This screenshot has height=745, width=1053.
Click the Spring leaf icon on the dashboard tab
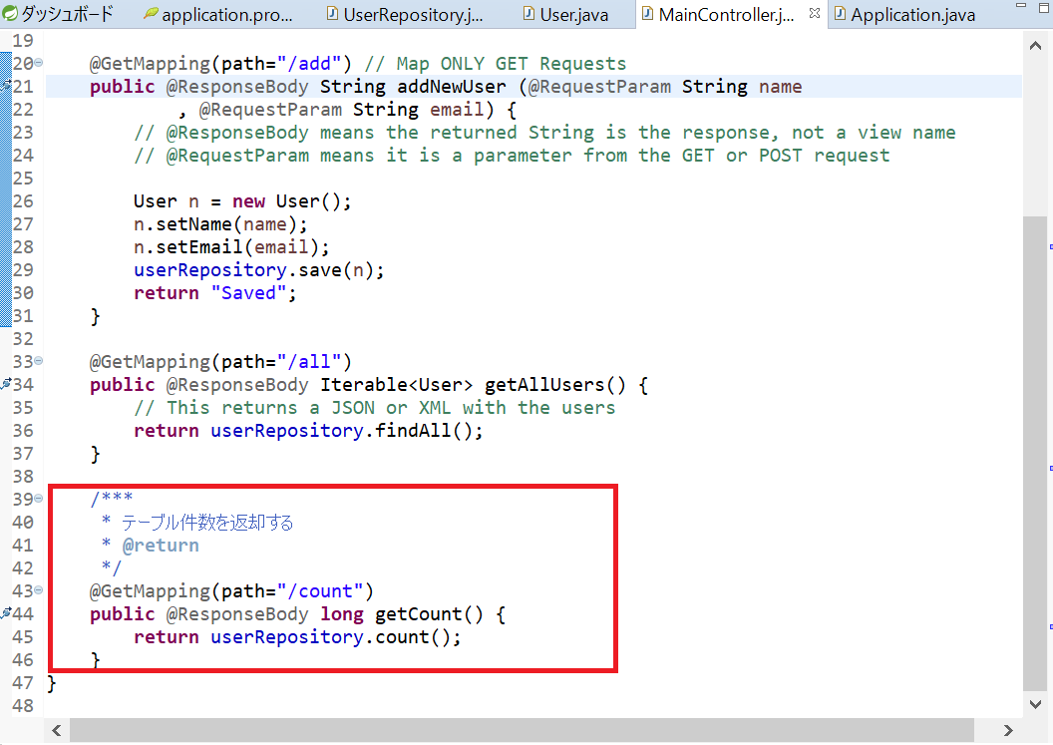pos(10,14)
